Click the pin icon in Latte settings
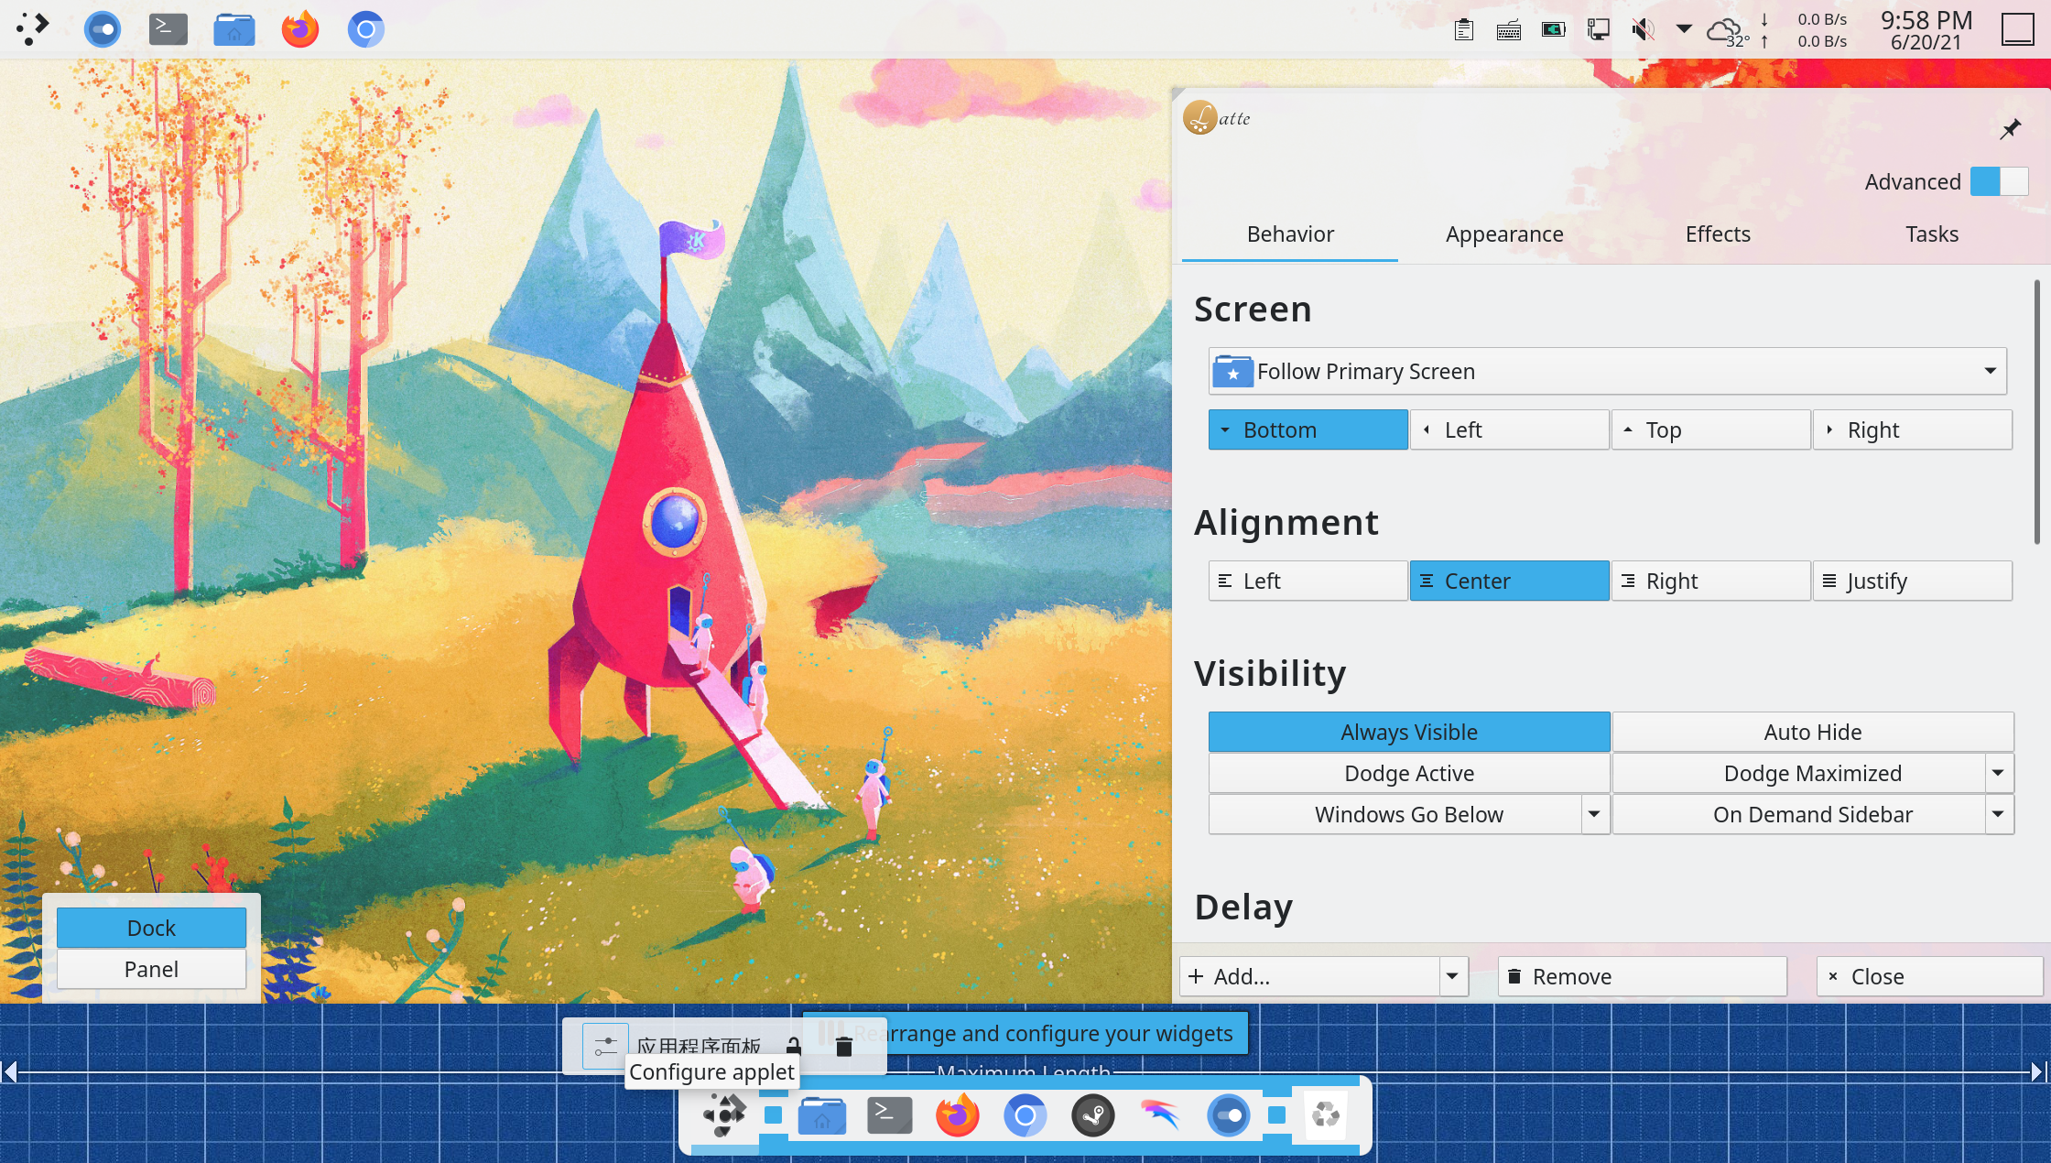Viewport: 2051px width, 1163px height. pyautogui.click(x=2010, y=129)
